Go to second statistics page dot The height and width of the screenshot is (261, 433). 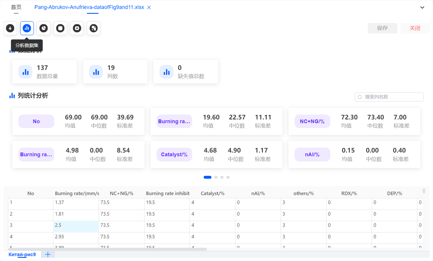(216, 177)
